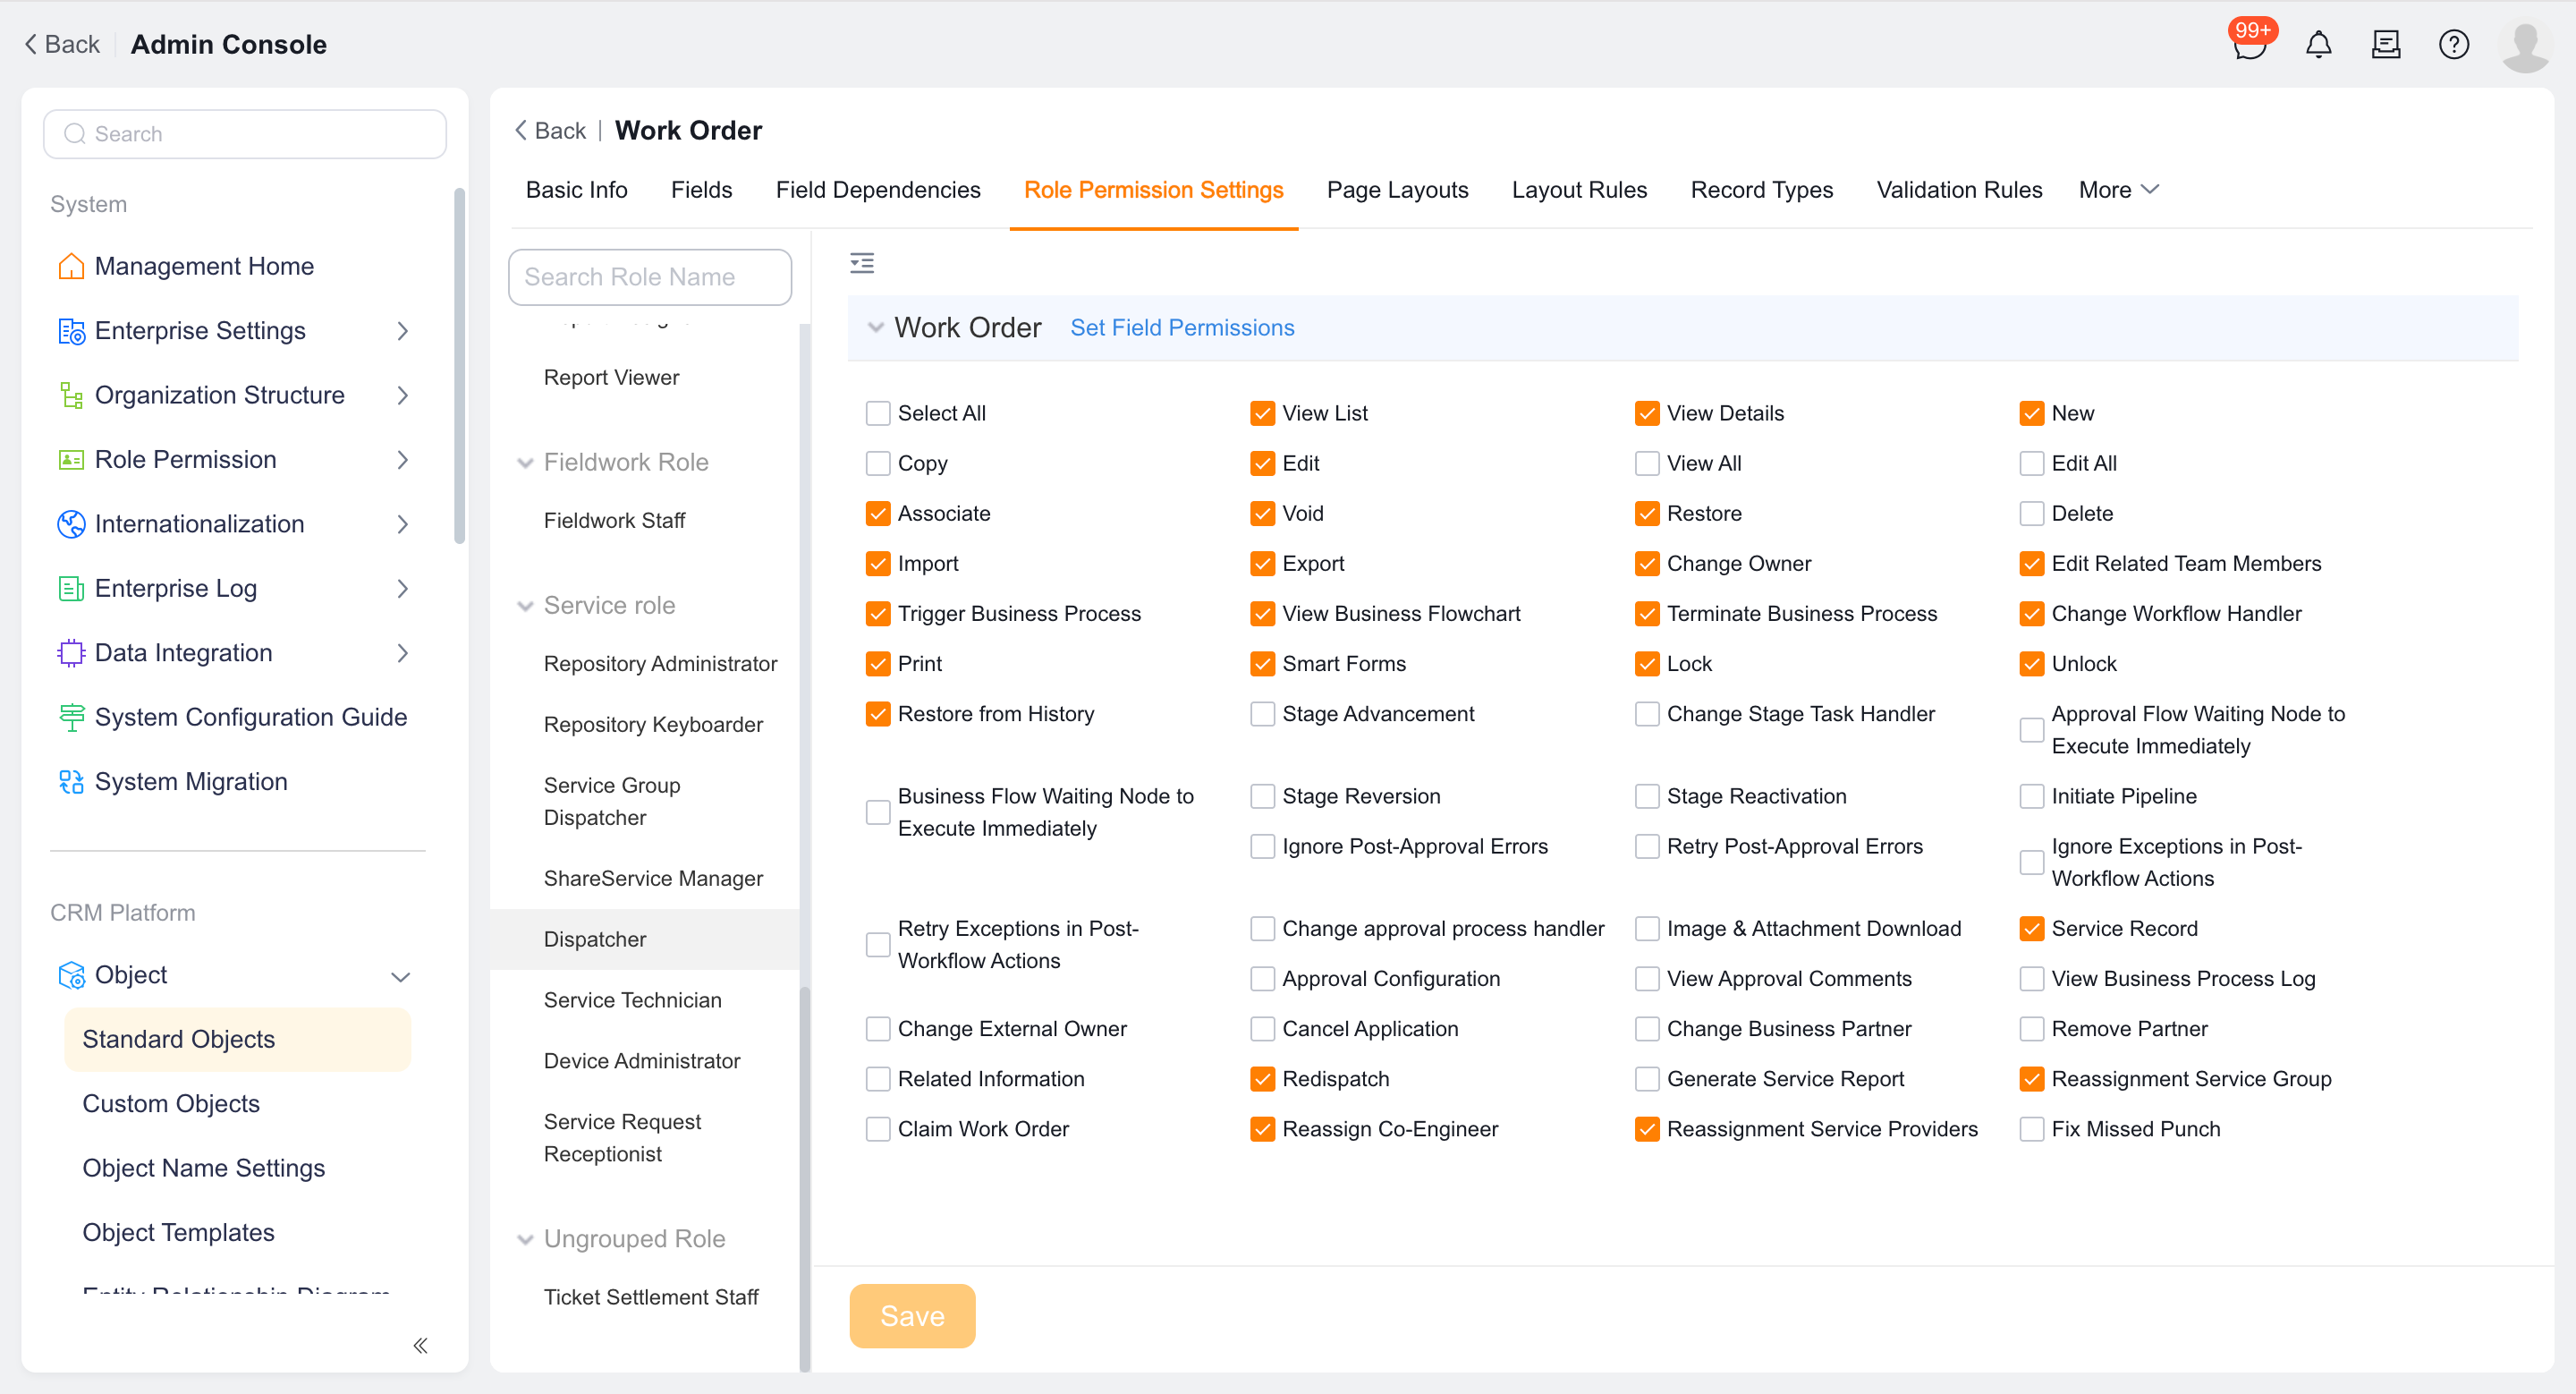
Task: Expand the Enterprise Log menu arrow
Action: coord(403,589)
